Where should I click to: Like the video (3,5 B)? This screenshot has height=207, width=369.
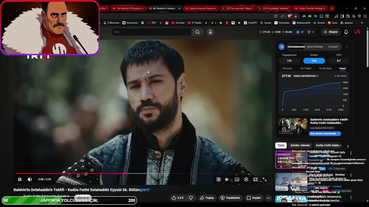click(178, 198)
